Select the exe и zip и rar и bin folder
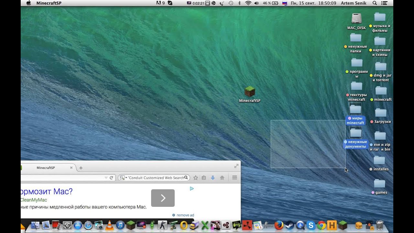The image size is (414, 233). [x=380, y=141]
